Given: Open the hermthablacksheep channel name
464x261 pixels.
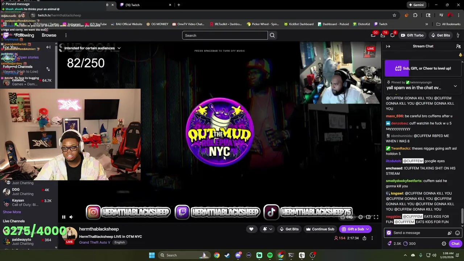Looking at the screenshot, I should pyautogui.click(x=99, y=229).
